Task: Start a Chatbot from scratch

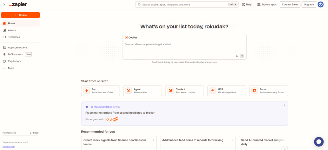Action: click(x=184, y=91)
